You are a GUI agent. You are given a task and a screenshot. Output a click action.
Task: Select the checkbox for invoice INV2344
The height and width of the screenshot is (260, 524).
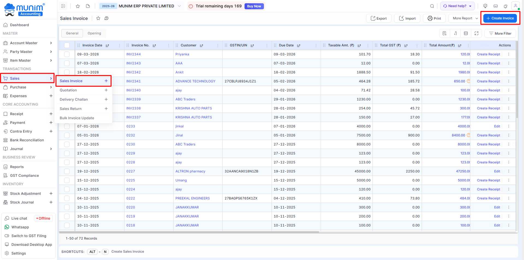coord(67,54)
